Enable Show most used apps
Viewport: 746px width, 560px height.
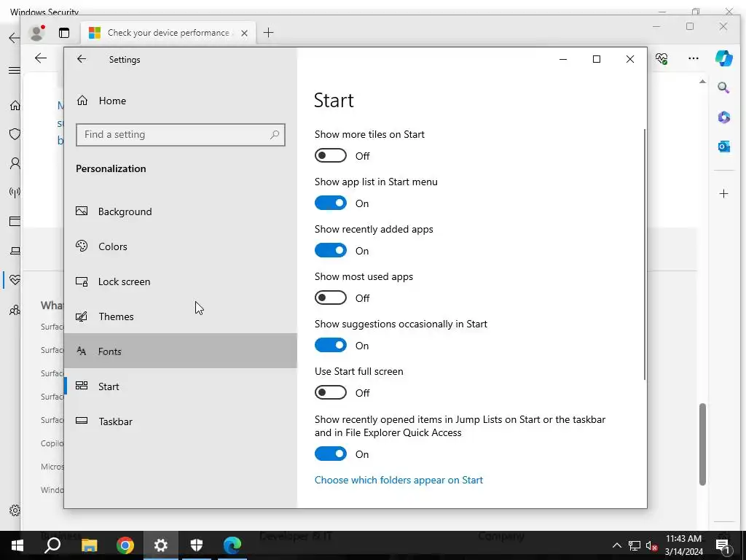pos(331,298)
